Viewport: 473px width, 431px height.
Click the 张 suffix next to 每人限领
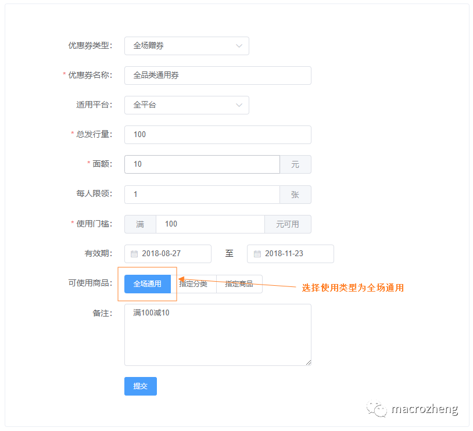coord(295,194)
